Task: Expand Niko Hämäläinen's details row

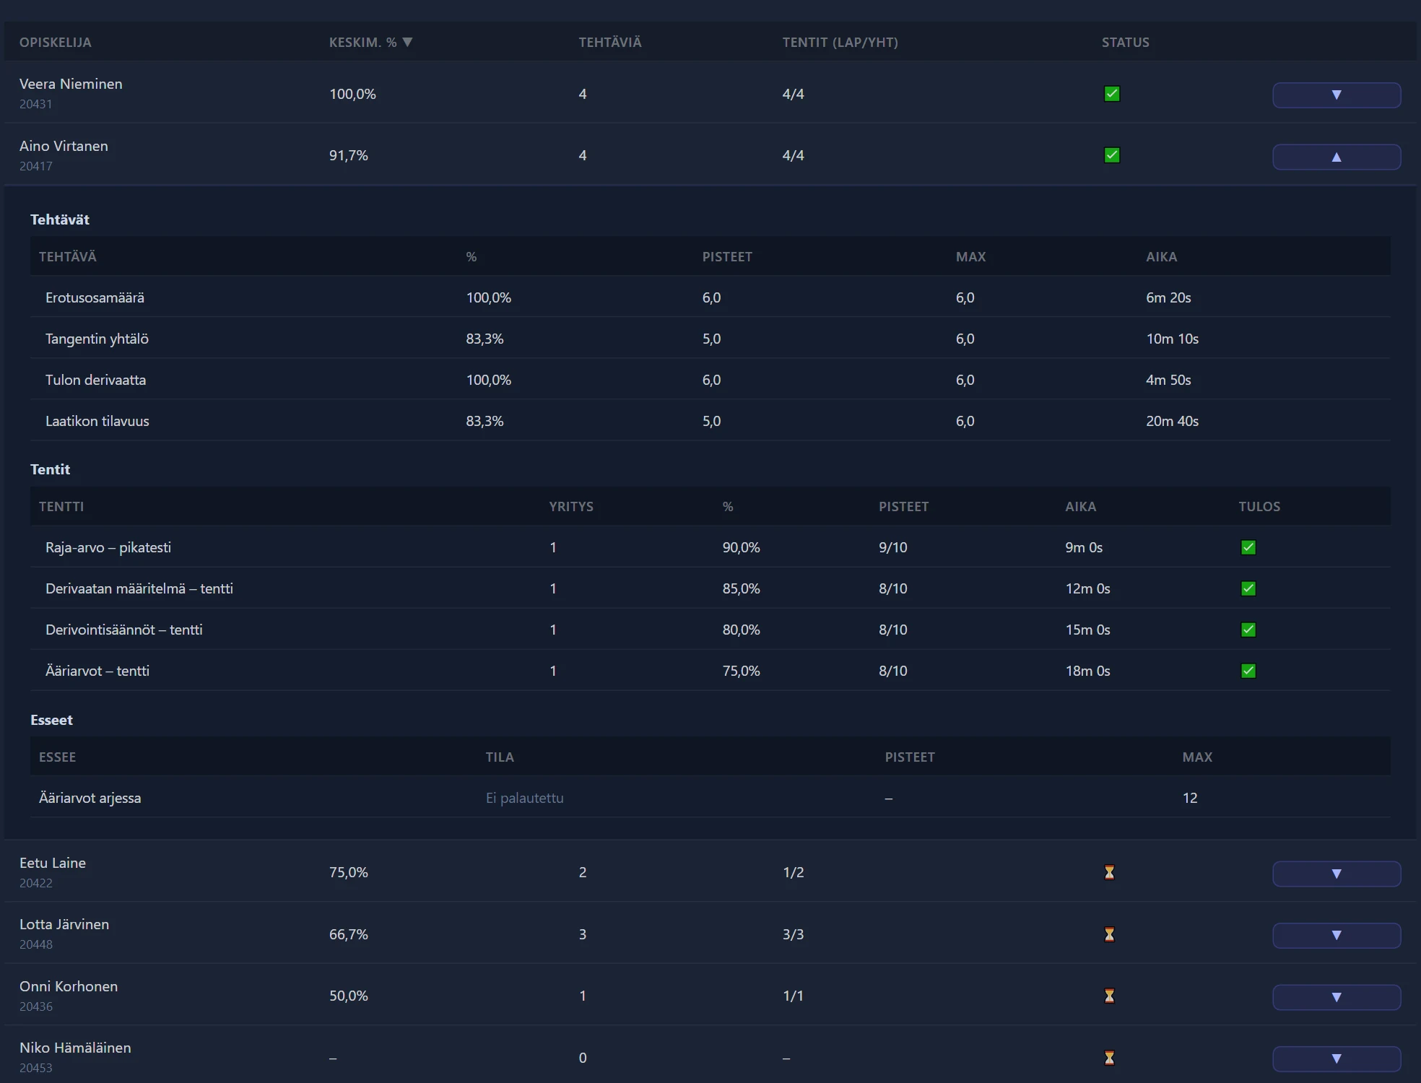Action: [x=1337, y=1059]
